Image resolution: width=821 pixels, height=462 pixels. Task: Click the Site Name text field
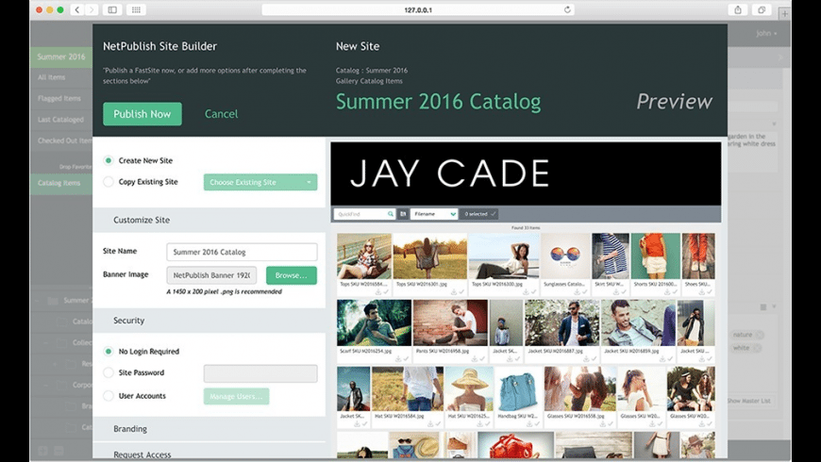(242, 252)
